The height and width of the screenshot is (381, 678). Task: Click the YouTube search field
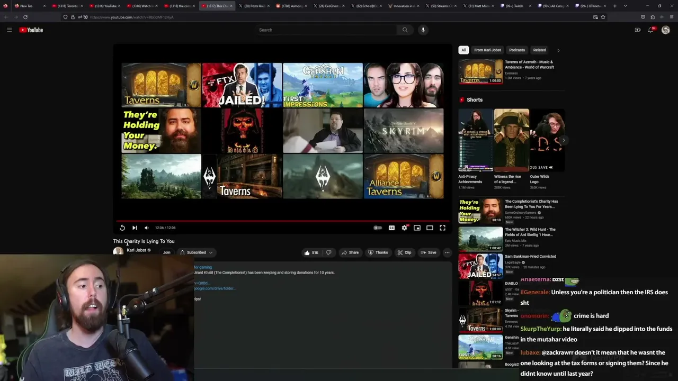click(327, 30)
